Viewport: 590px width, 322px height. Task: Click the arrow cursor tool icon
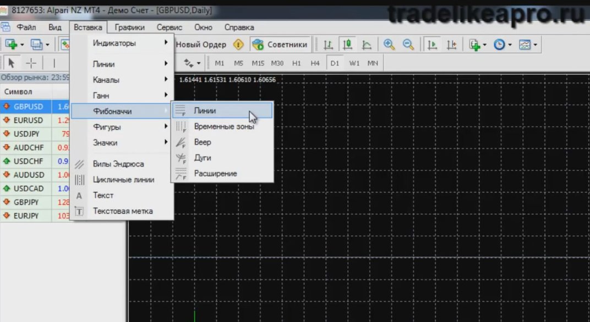point(12,63)
